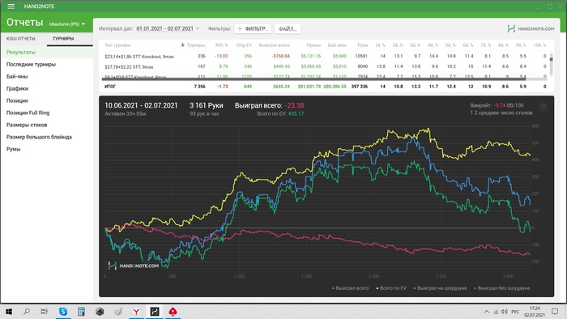This screenshot has width=567, height=319.
Task: Open Hand2Note taskbar icon
Action: tap(155, 312)
